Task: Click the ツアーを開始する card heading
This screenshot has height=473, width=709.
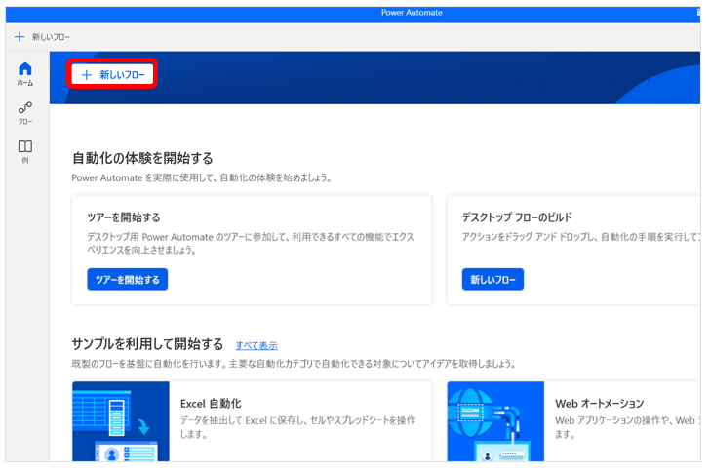Action: tap(124, 217)
